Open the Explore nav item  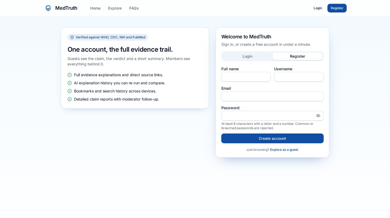point(115,8)
